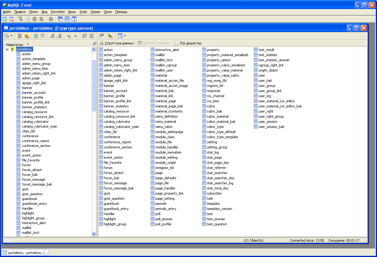Select stat_searcher_log table in list

(220, 183)
